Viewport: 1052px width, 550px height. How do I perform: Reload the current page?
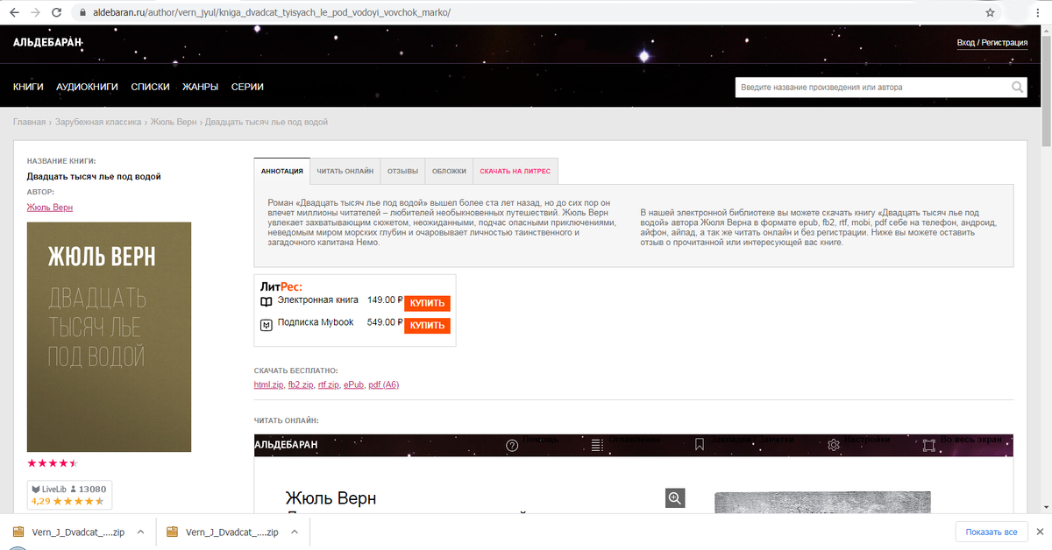(x=57, y=13)
